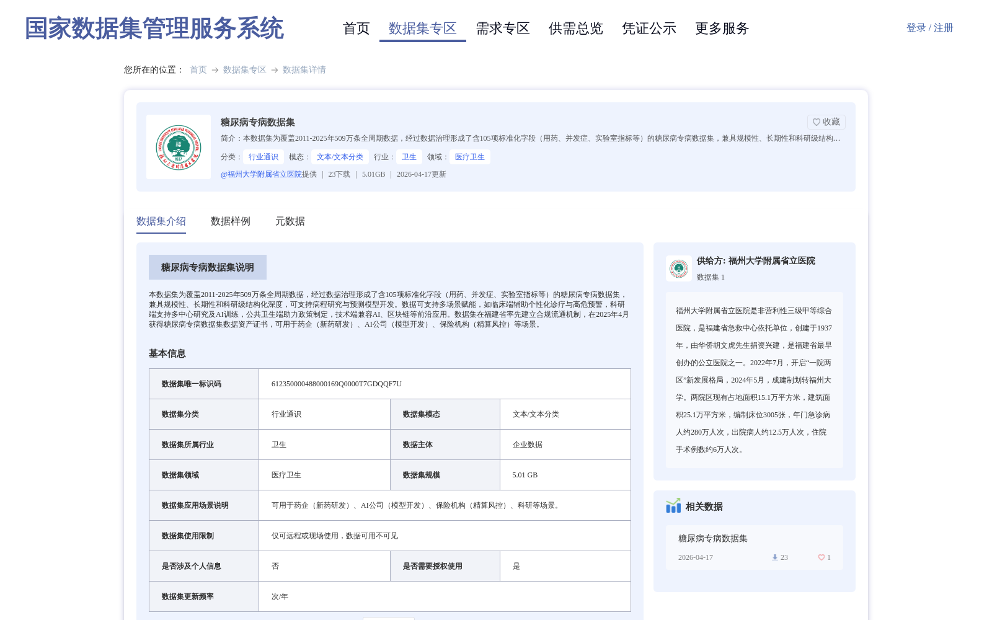This screenshot has height=620, width=992.
Task: Click the download icon in related data card
Action: (774, 557)
